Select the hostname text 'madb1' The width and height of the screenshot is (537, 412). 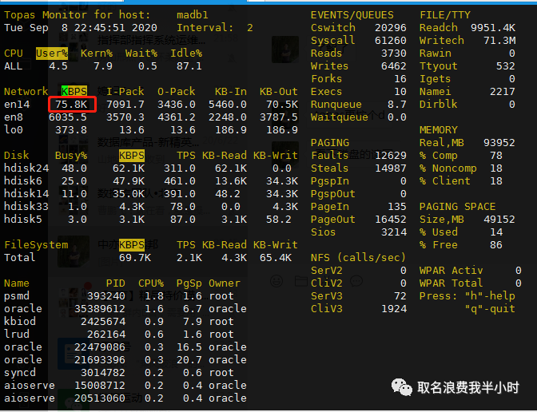(x=193, y=15)
